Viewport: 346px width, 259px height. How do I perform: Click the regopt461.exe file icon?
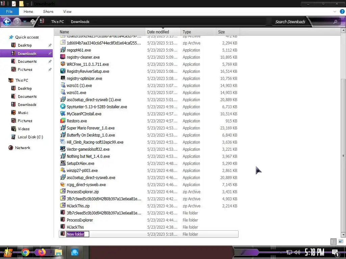63,50
